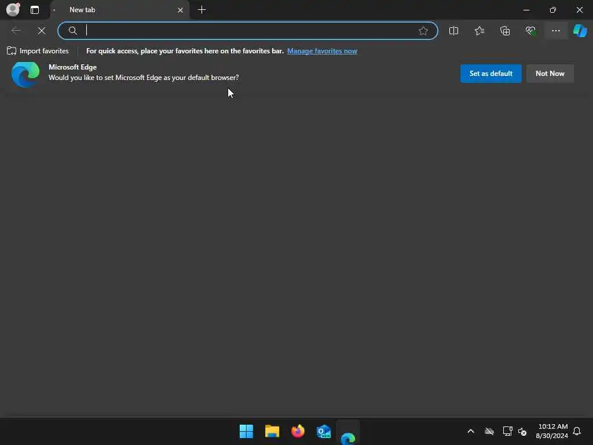This screenshot has width=593, height=445.
Task: Click Edge icon in taskbar
Action: pyautogui.click(x=348, y=433)
